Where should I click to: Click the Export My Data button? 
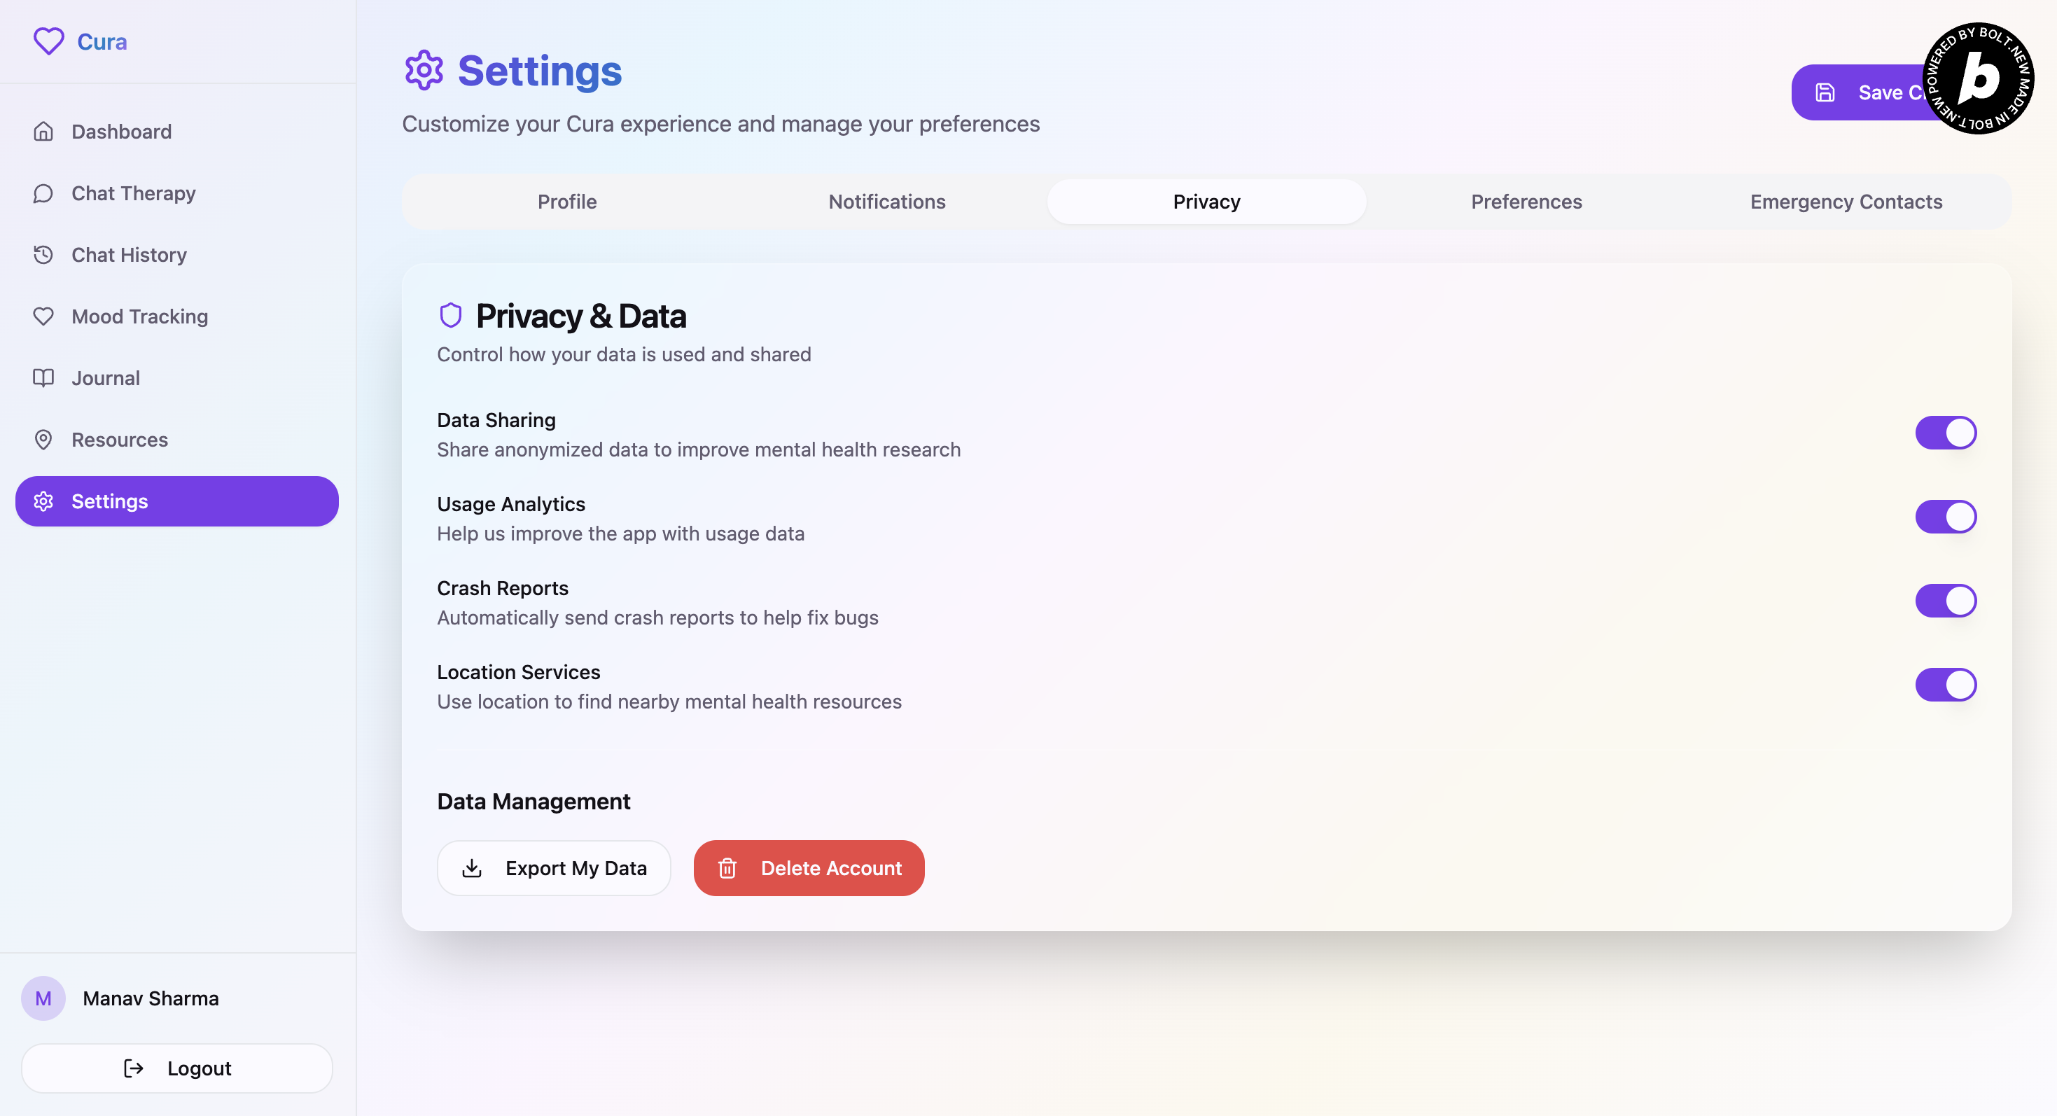[x=553, y=867]
